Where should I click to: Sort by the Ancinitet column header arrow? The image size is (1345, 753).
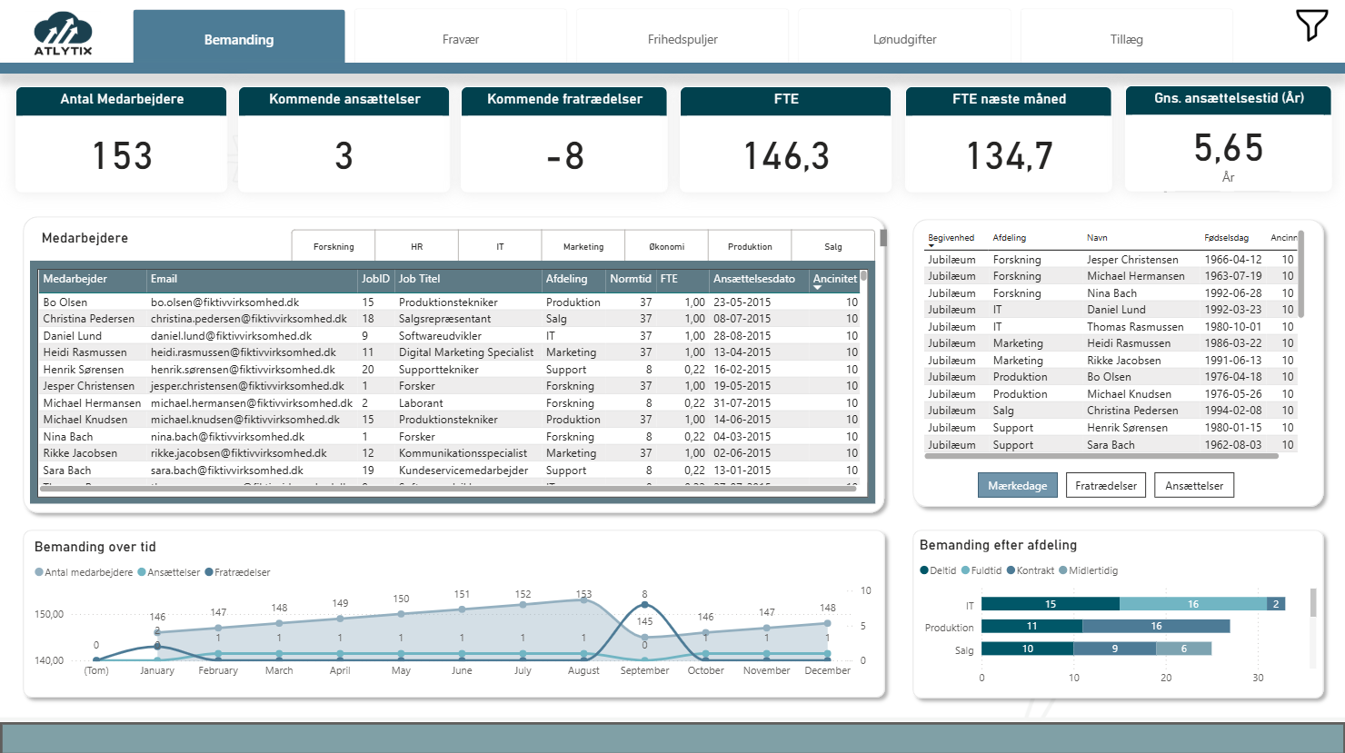[x=817, y=288]
